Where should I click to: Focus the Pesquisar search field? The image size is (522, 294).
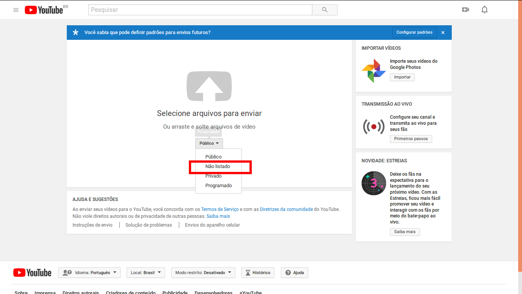[200, 10]
